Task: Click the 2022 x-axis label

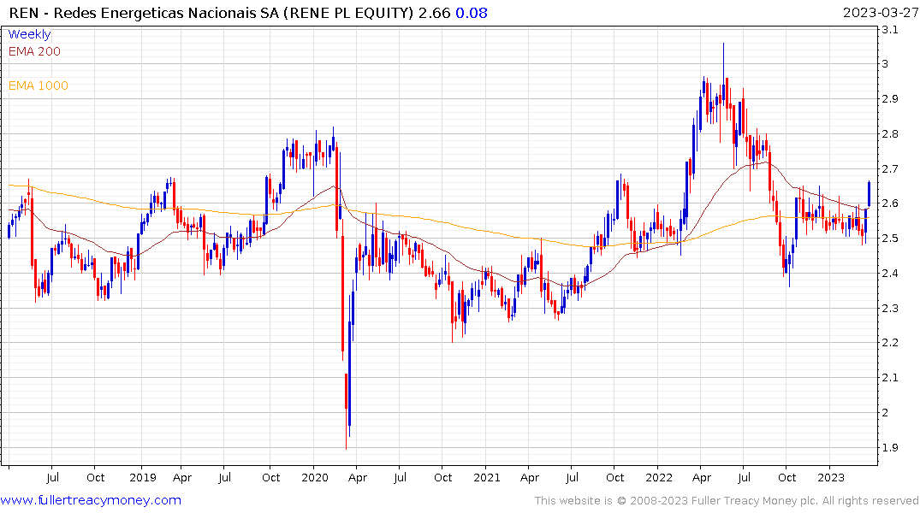Action: coord(658,477)
